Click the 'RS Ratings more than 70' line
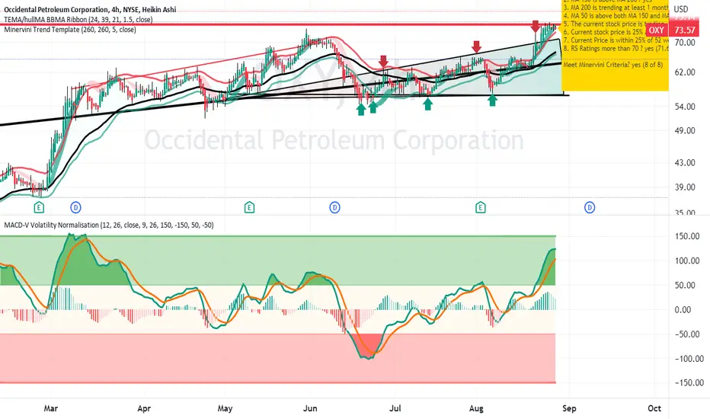Screen dimensions: 710x419 click(616, 49)
